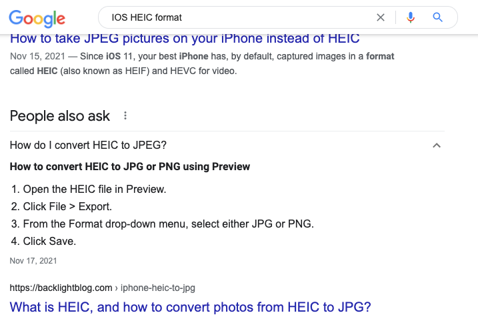Collapse the answer using the chevron arrow
This screenshot has width=478, height=321.
437,145
